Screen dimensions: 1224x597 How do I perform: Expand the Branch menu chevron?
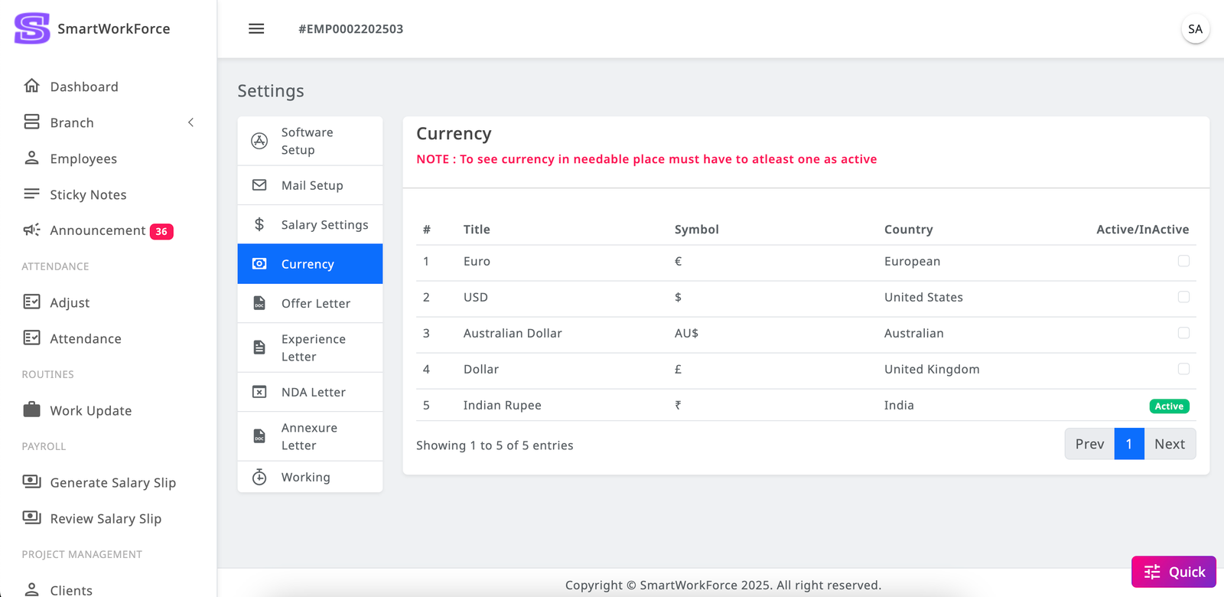pyautogui.click(x=190, y=122)
